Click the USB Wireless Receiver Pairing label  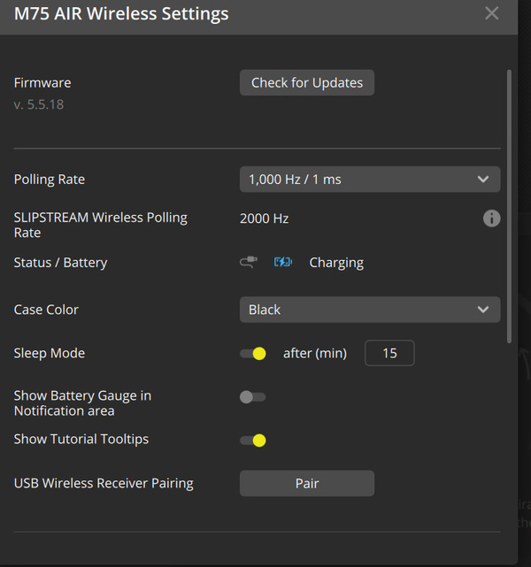tap(104, 484)
